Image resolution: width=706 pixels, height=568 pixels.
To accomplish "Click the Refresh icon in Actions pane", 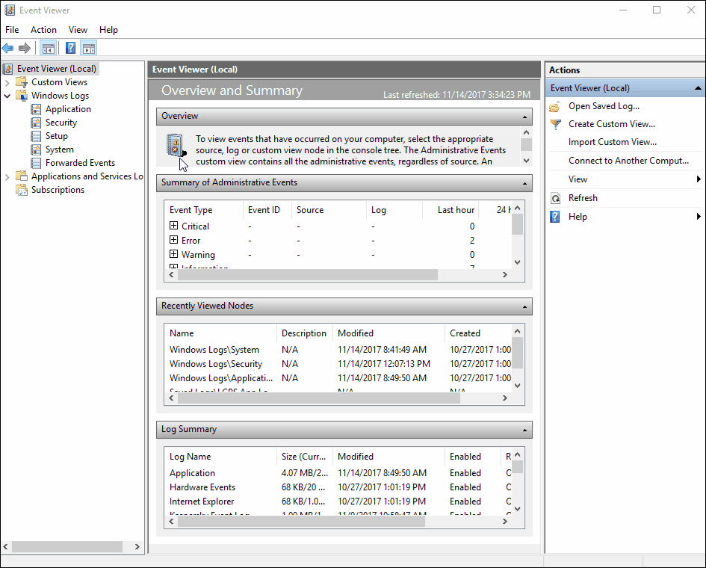I will [555, 198].
